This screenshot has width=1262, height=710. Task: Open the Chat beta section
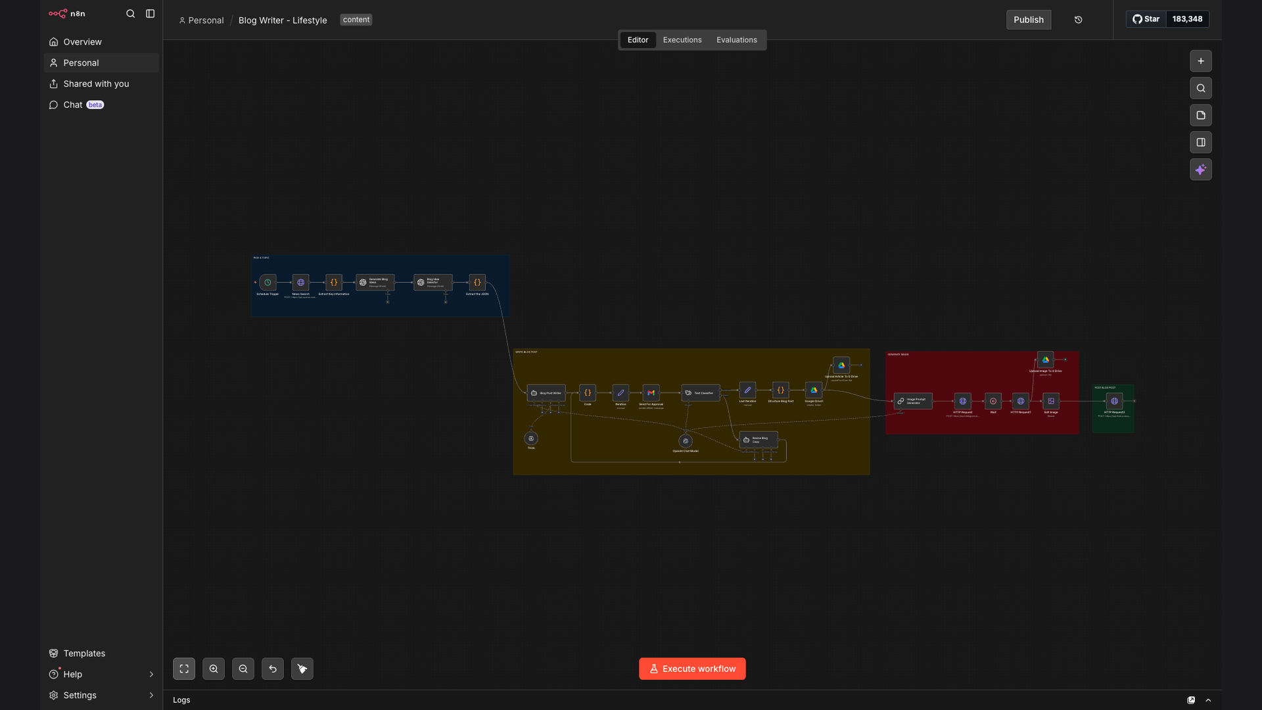[x=101, y=105]
